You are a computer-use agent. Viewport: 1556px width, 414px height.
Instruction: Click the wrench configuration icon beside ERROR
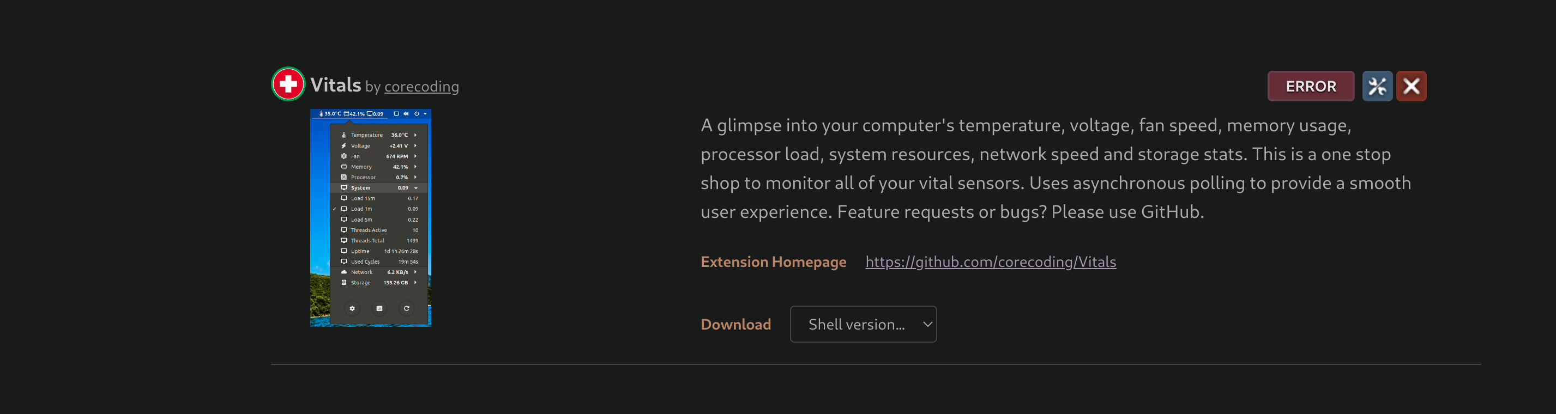click(x=1377, y=86)
